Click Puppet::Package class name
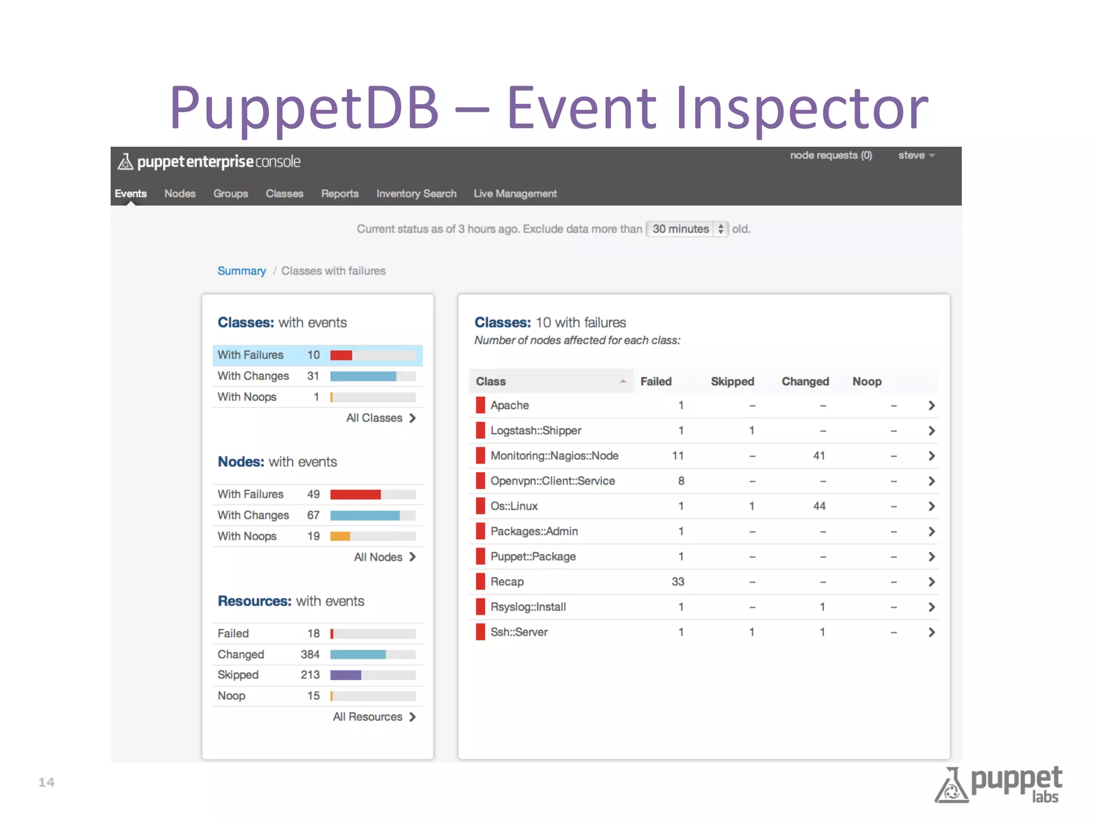The height and width of the screenshot is (822, 1096). (533, 557)
